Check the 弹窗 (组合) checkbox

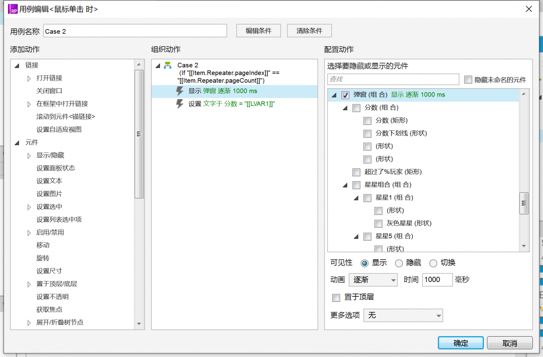[x=345, y=95]
